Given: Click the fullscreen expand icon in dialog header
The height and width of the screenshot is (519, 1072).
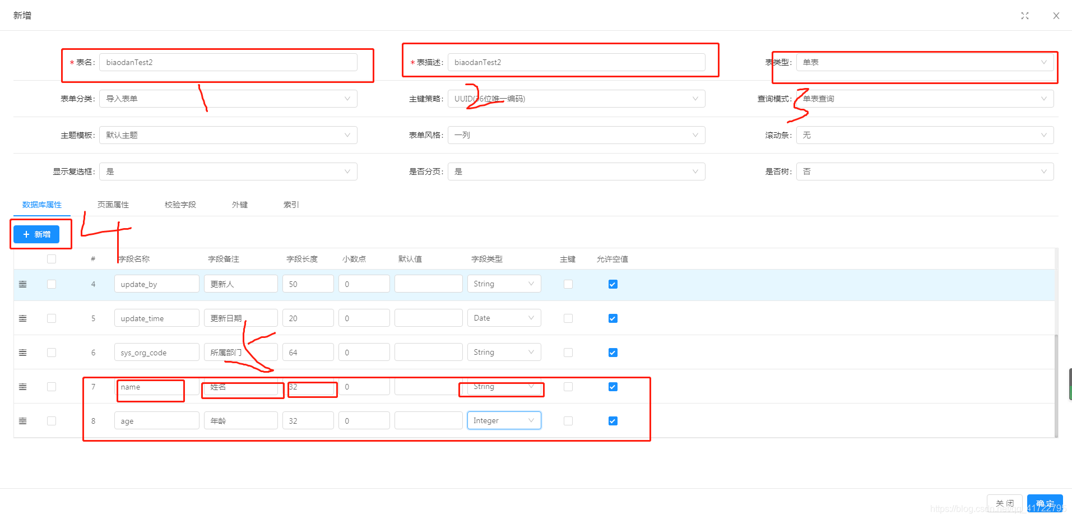Looking at the screenshot, I should pos(1025,16).
